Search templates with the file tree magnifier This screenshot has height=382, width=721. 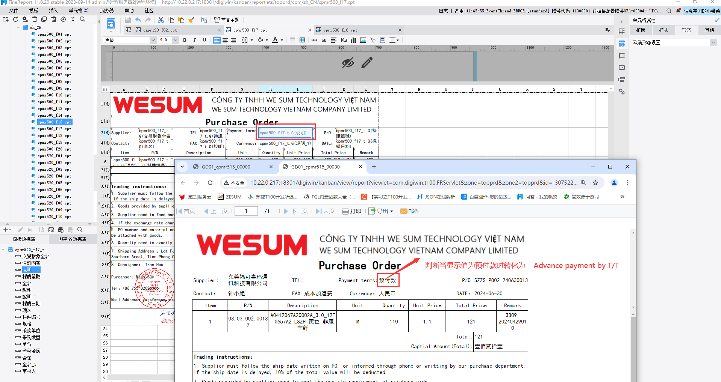pos(83,19)
